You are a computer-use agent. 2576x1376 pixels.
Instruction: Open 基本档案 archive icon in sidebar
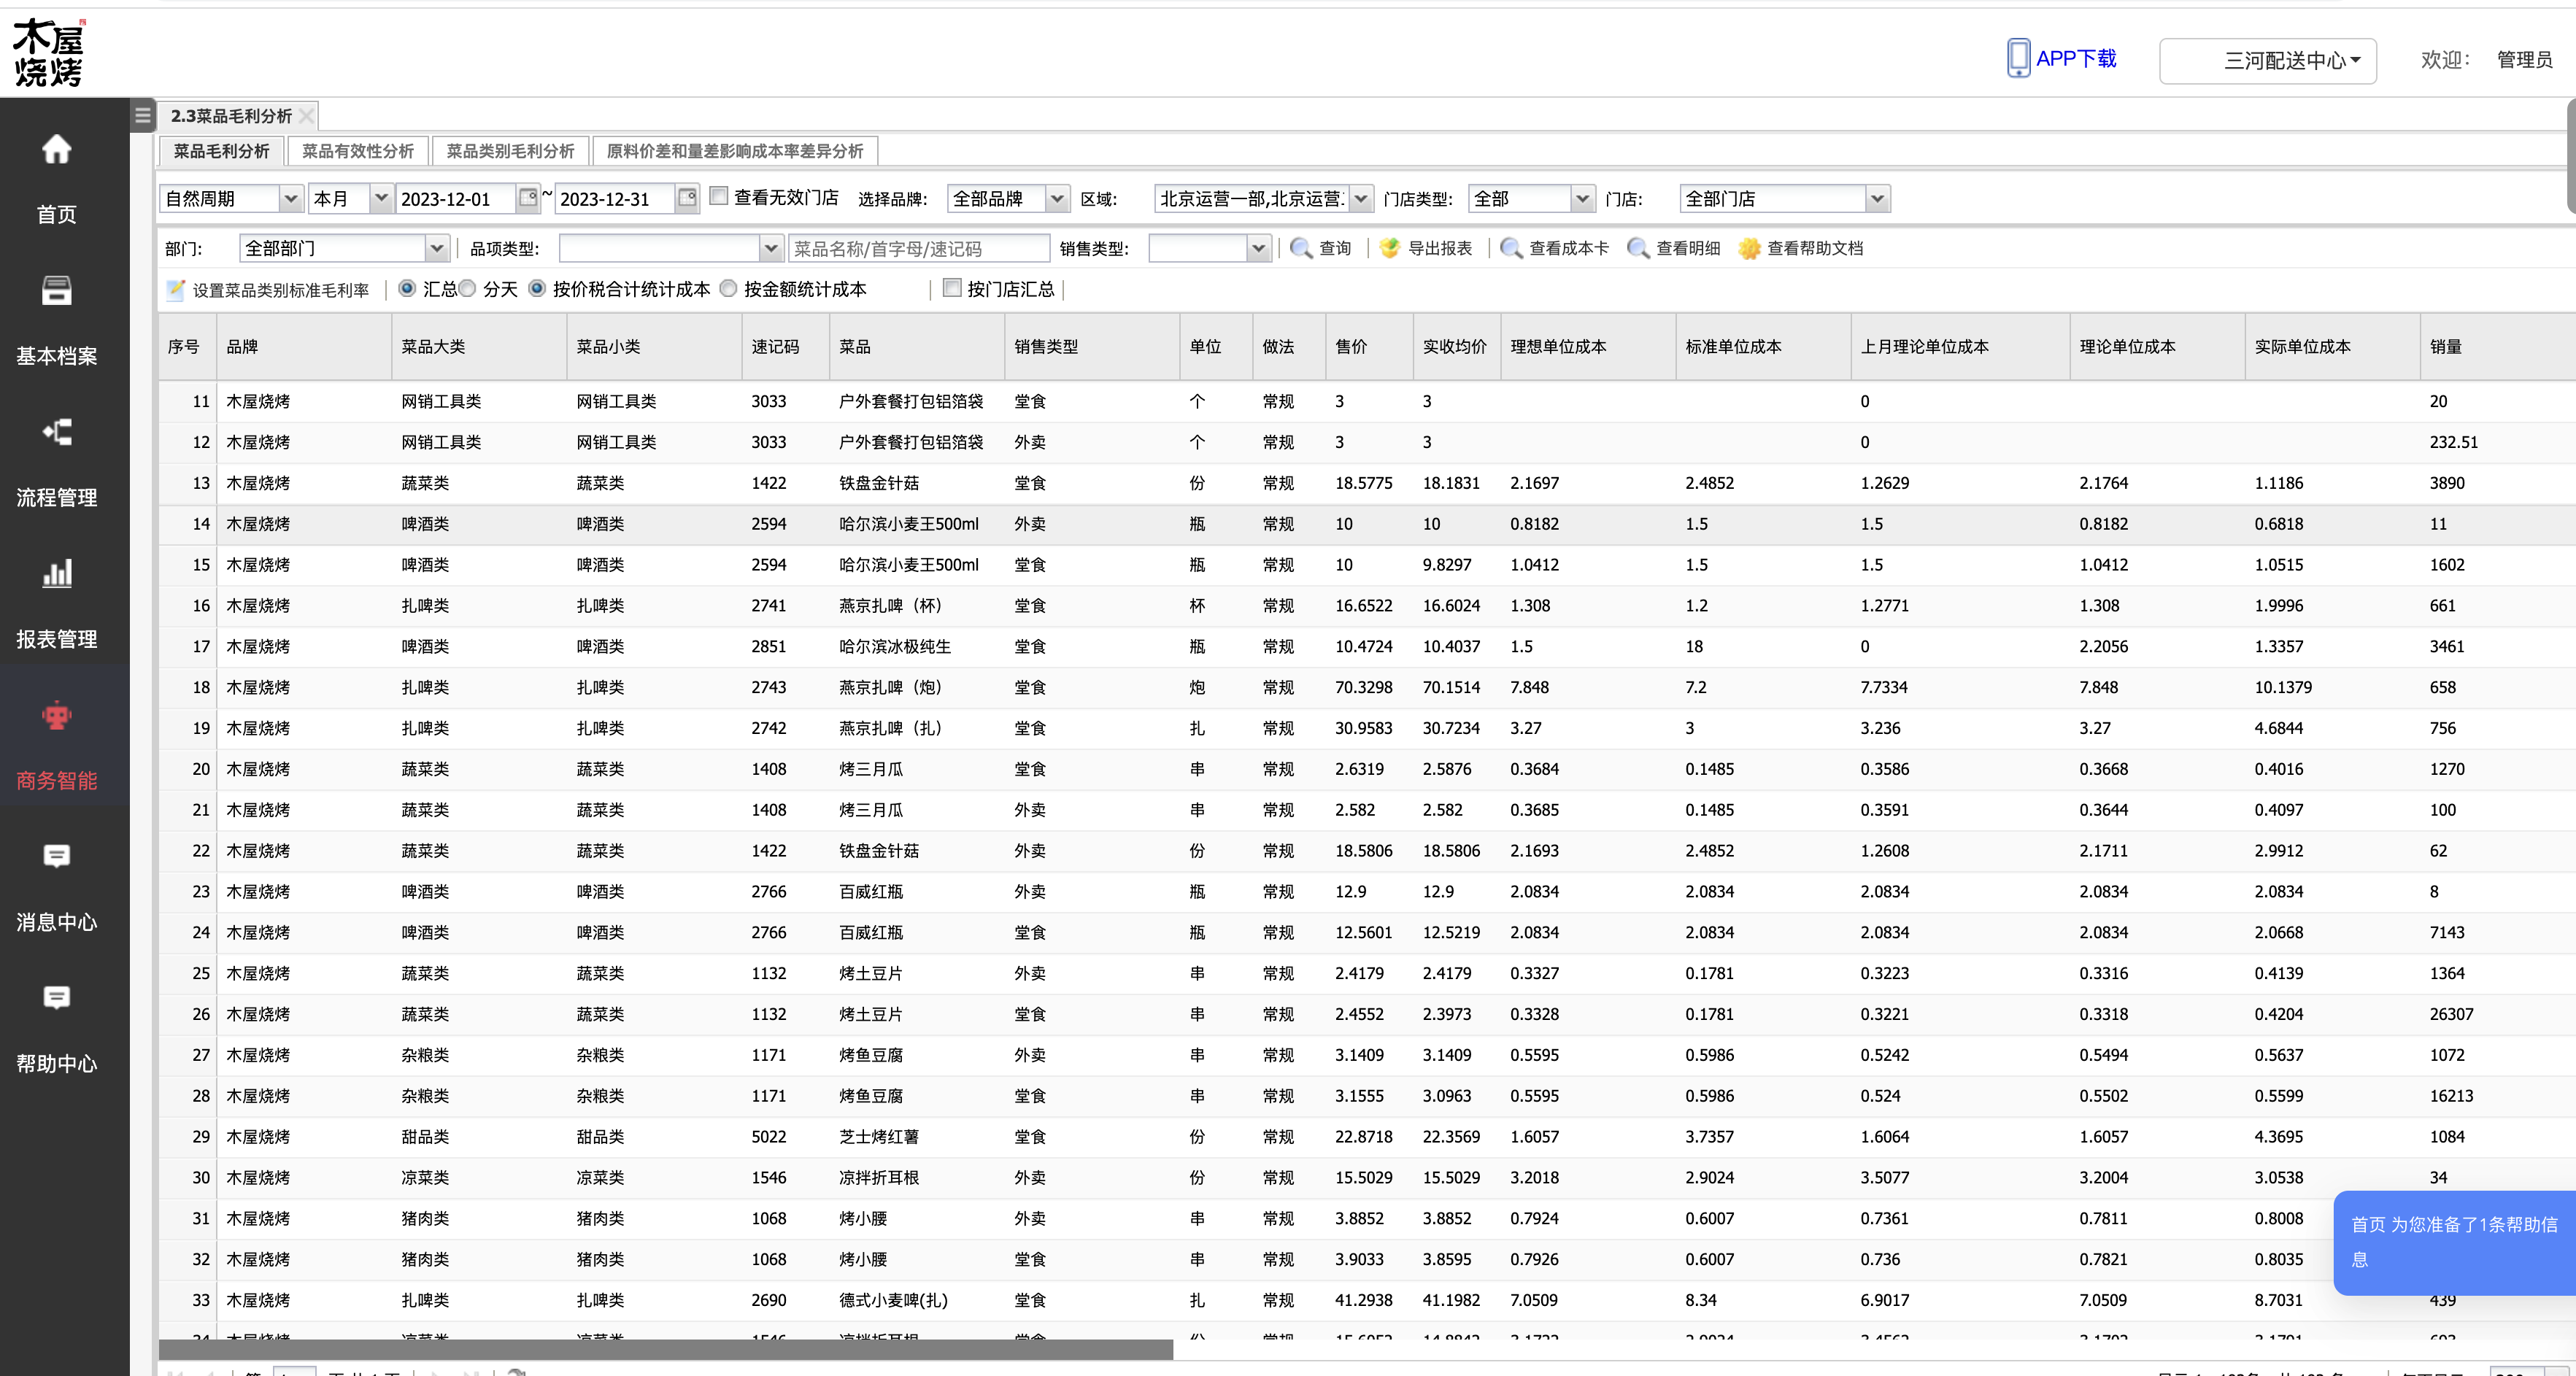pyautogui.click(x=56, y=291)
